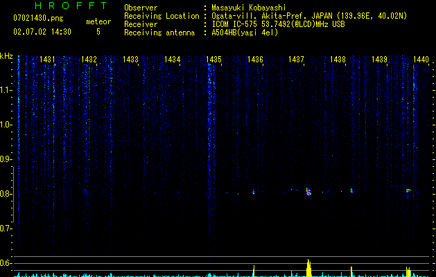The width and height of the screenshot is (436, 277).
Task: Click the small meteor echo below 1436
Action: click(253, 192)
